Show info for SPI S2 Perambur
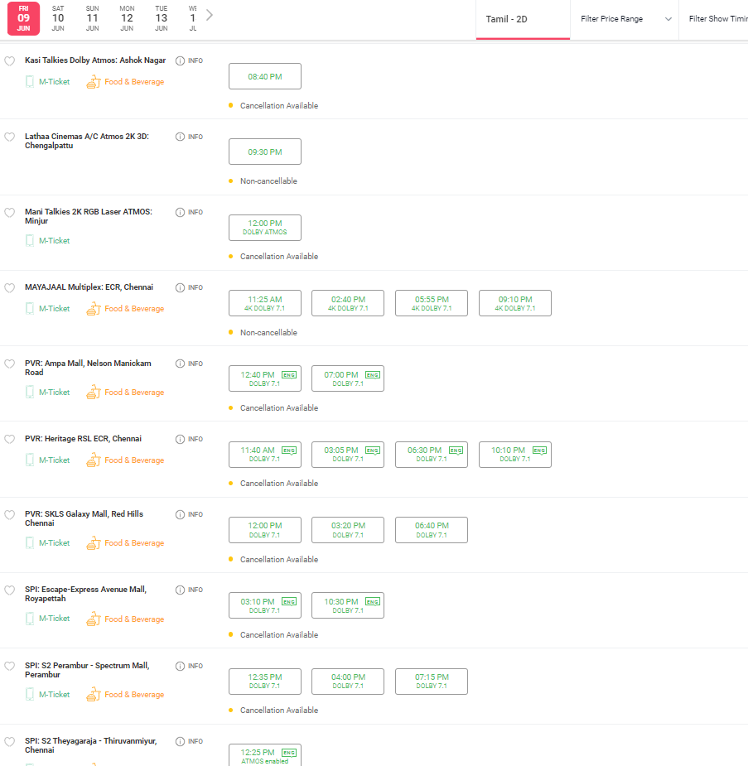 (x=180, y=666)
